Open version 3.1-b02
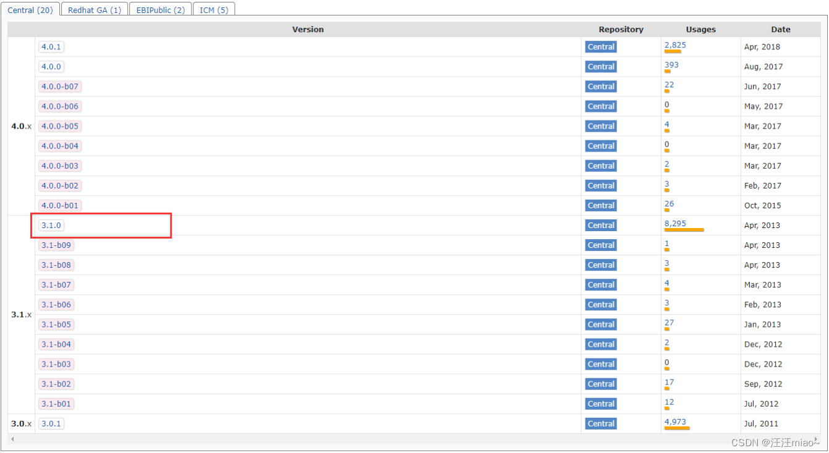The height and width of the screenshot is (453, 829). click(x=56, y=384)
